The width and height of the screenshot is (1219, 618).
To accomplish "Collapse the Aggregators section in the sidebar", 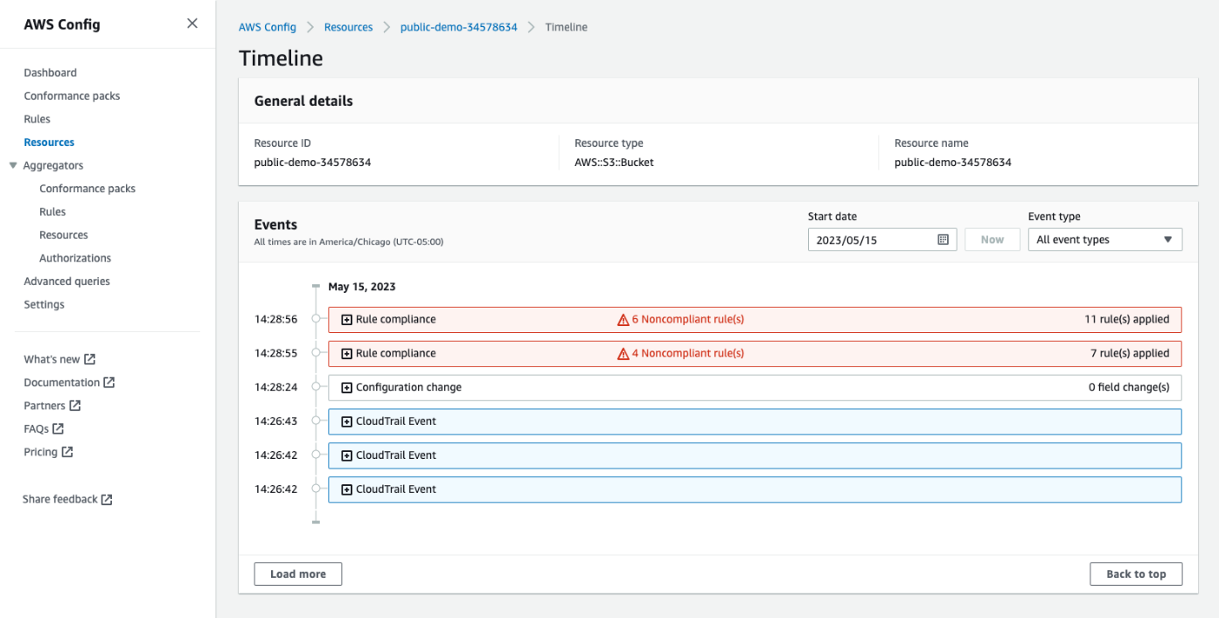I will (12, 165).
